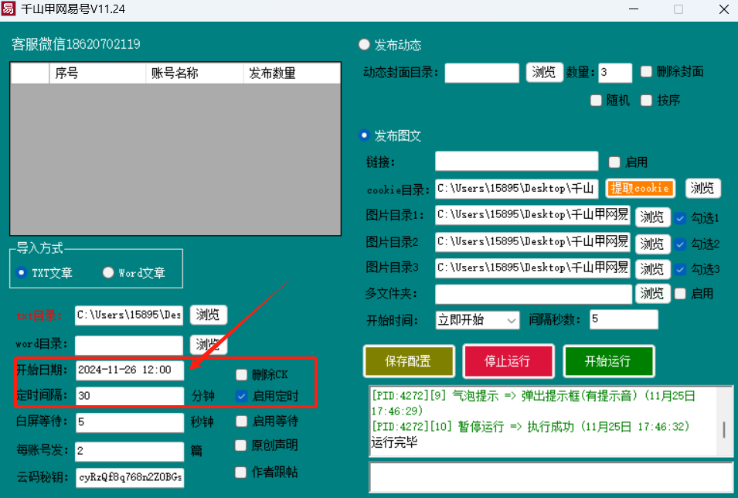Click the green 开始运行 button
This screenshot has width=738, height=498.
point(609,361)
